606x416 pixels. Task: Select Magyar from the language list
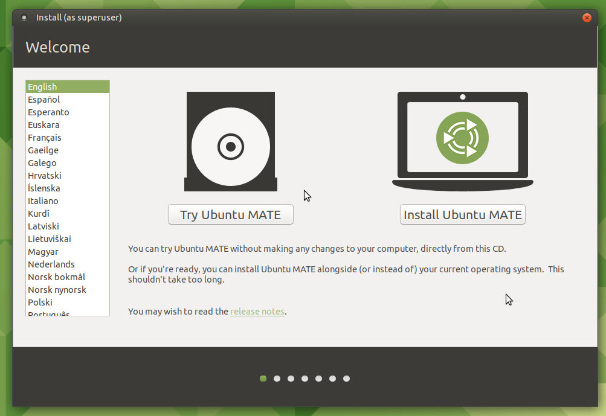point(68,252)
